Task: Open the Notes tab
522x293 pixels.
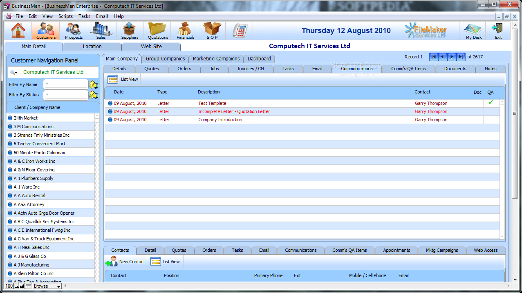Action: click(x=491, y=69)
